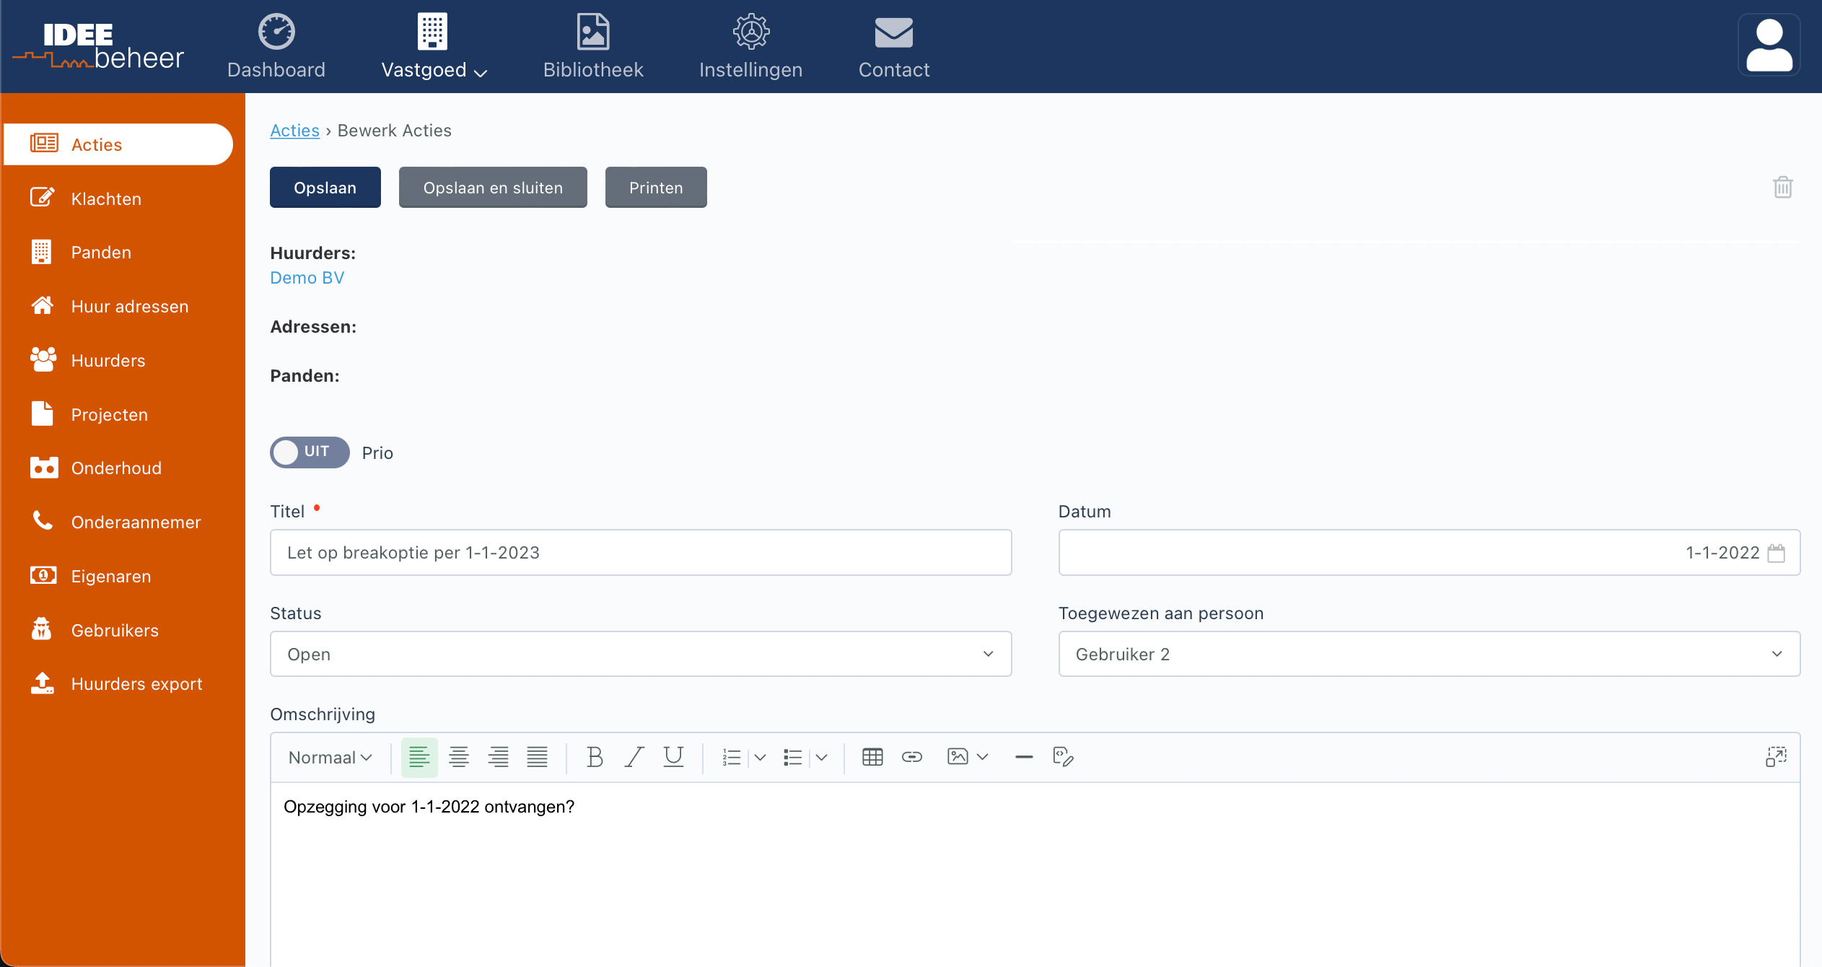Go to Klachten in sidebar

tap(106, 198)
